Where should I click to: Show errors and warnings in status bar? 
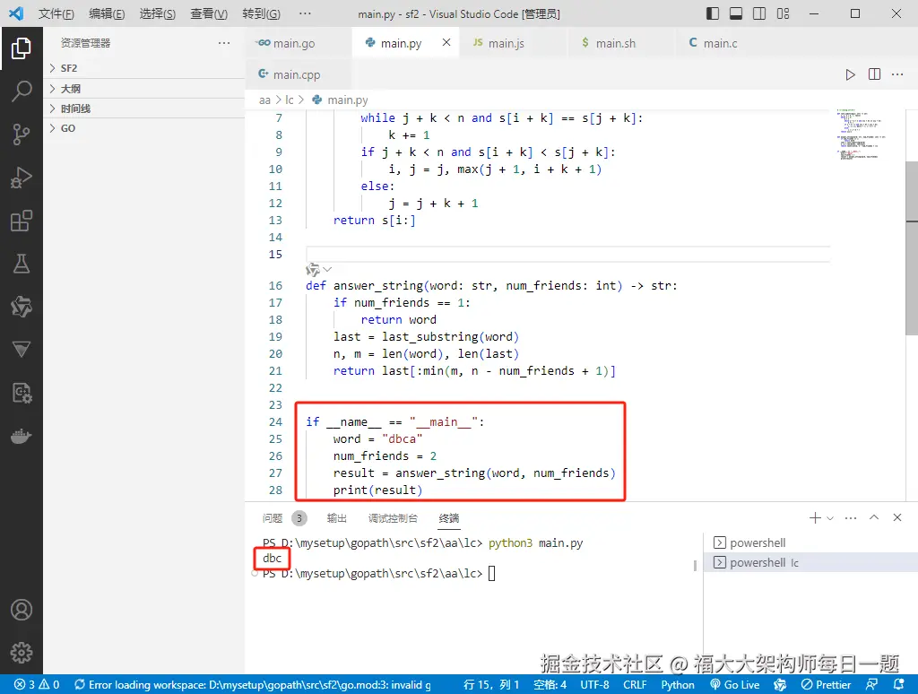(x=36, y=684)
